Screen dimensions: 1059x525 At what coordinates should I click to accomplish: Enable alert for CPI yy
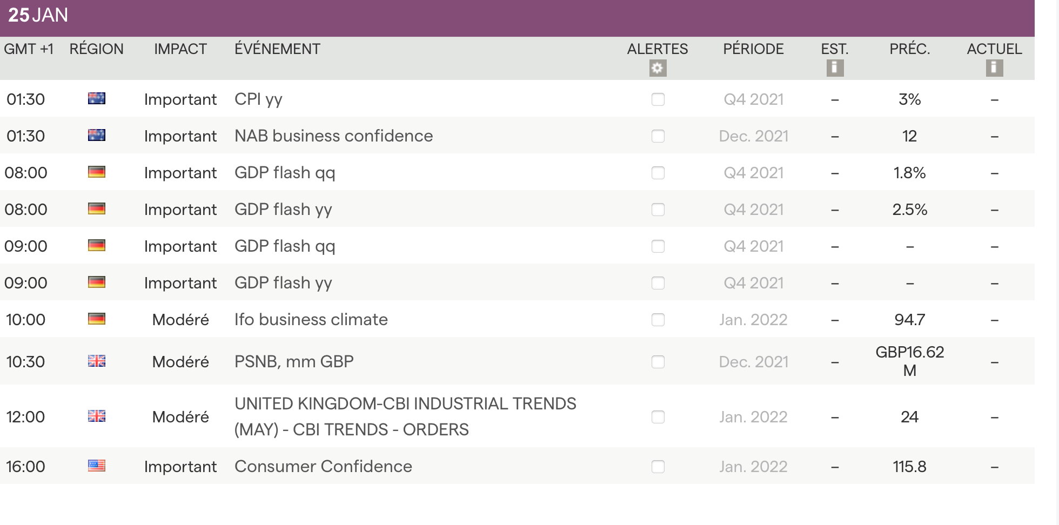pos(658,99)
